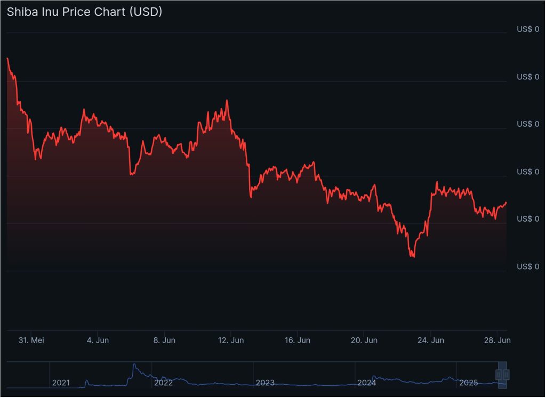
Task: Jump to 2021 in the range navigator
Action: click(61, 383)
